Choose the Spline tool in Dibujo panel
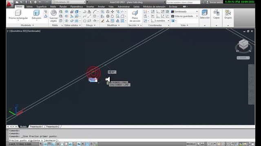 click(84, 16)
